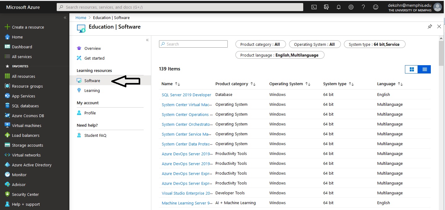Click the Home breadcrumb link
The height and width of the screenshot is (210, 445).
(x=81, y=18)
